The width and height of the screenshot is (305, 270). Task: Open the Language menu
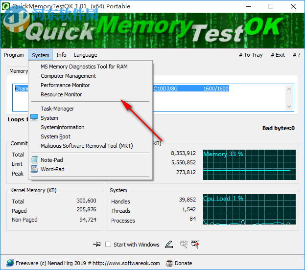(x=85, y=55)
